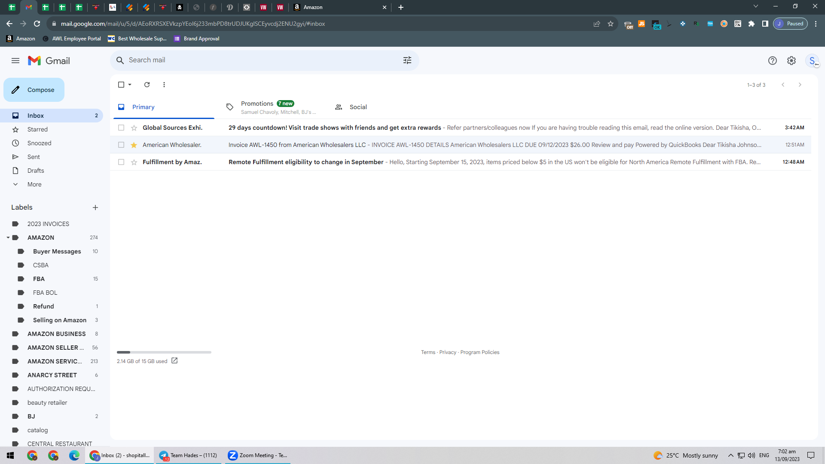Share this page from address bar

(597, 24)
